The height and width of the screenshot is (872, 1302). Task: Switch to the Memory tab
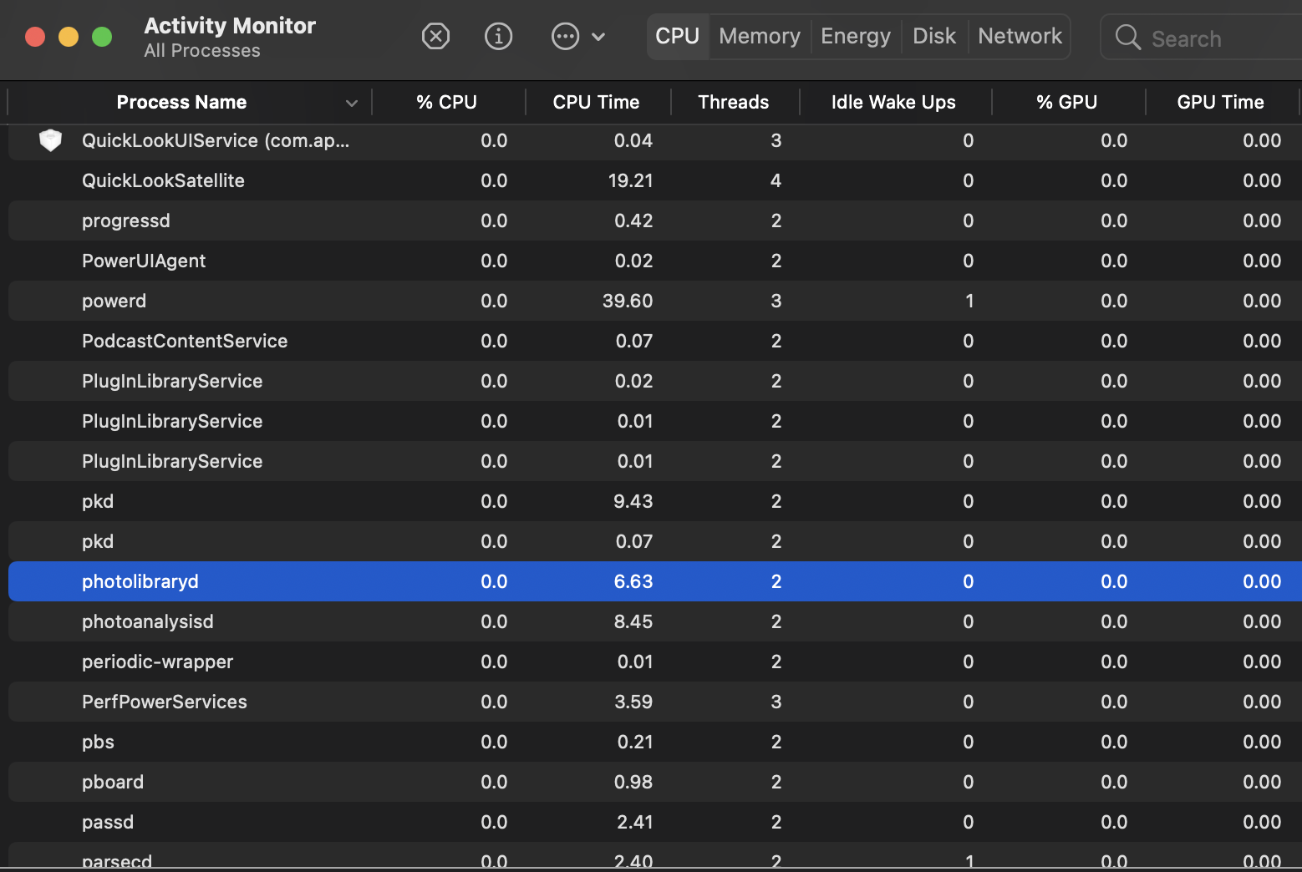click(760, 37)
